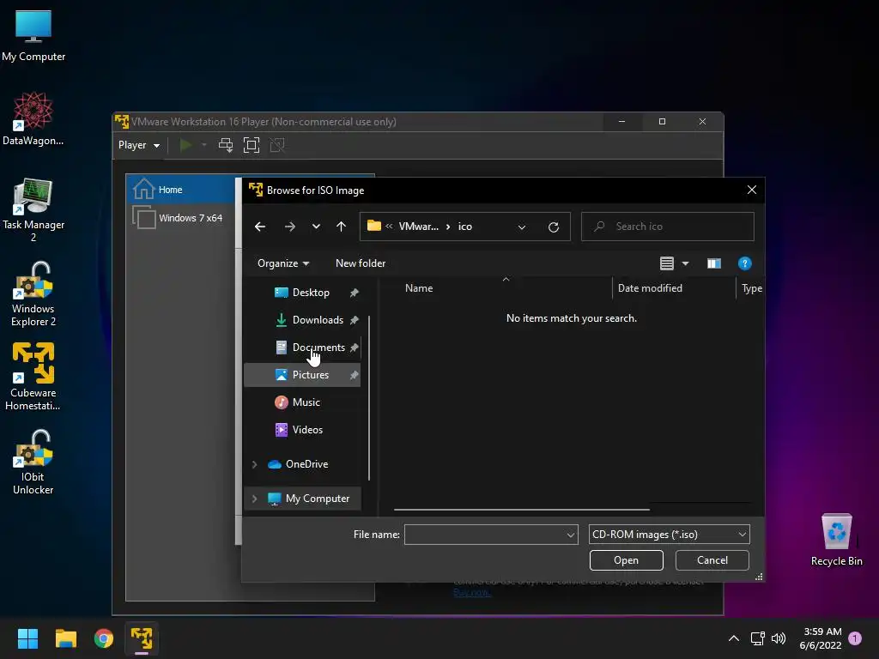Click the New folder button
This screenshot has height=659, width=879.
click(361, 263)
